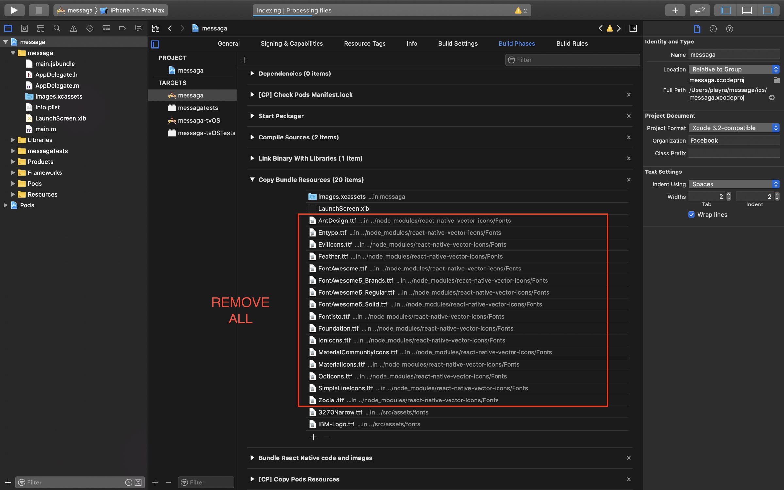This screenshot has width=784, height=490.
Task: Jump to next issue arrow
Action: (x=619, y=28)
